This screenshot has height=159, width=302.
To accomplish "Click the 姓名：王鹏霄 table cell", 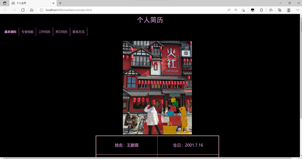I will tap(127, 145).
